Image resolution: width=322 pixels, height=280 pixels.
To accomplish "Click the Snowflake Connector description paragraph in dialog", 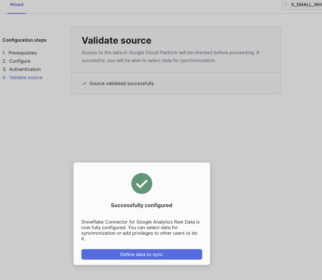I will point(140,230).
